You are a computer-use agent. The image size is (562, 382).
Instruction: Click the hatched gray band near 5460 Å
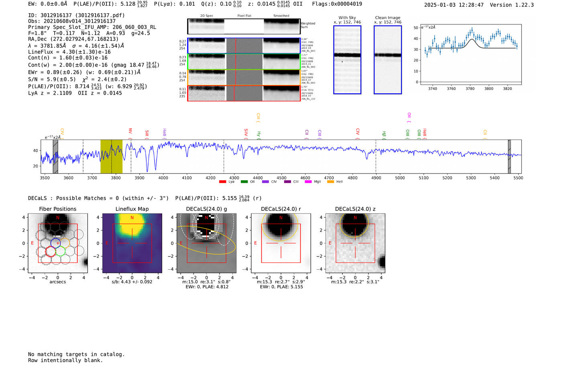[509, 157]
